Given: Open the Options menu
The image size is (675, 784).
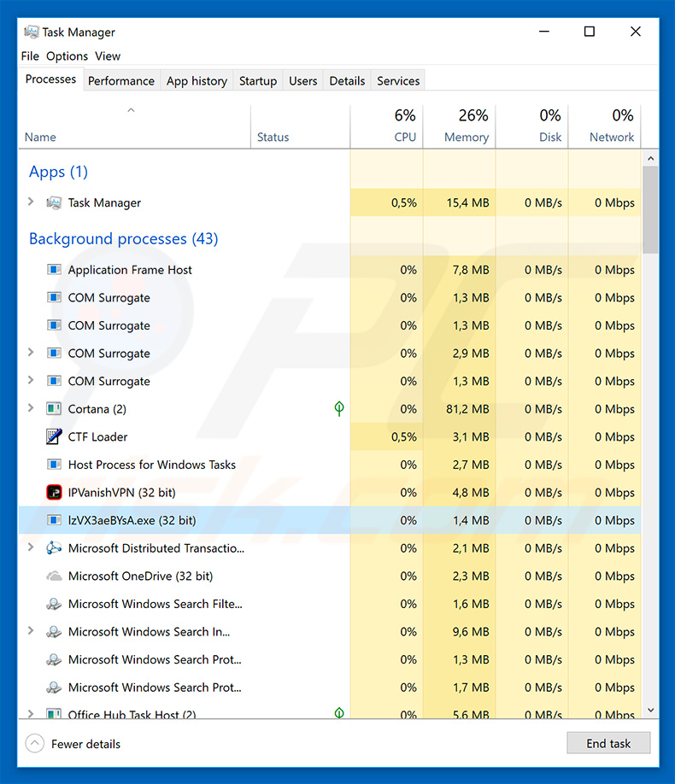Looking at the screenshot, I should tap(67, 56).
